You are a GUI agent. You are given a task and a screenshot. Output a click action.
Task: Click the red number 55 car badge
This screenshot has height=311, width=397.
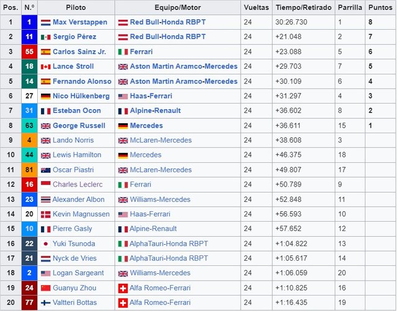(x=29, y=52)
